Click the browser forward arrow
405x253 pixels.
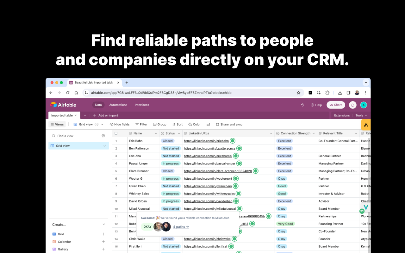[x=59, y=93]
